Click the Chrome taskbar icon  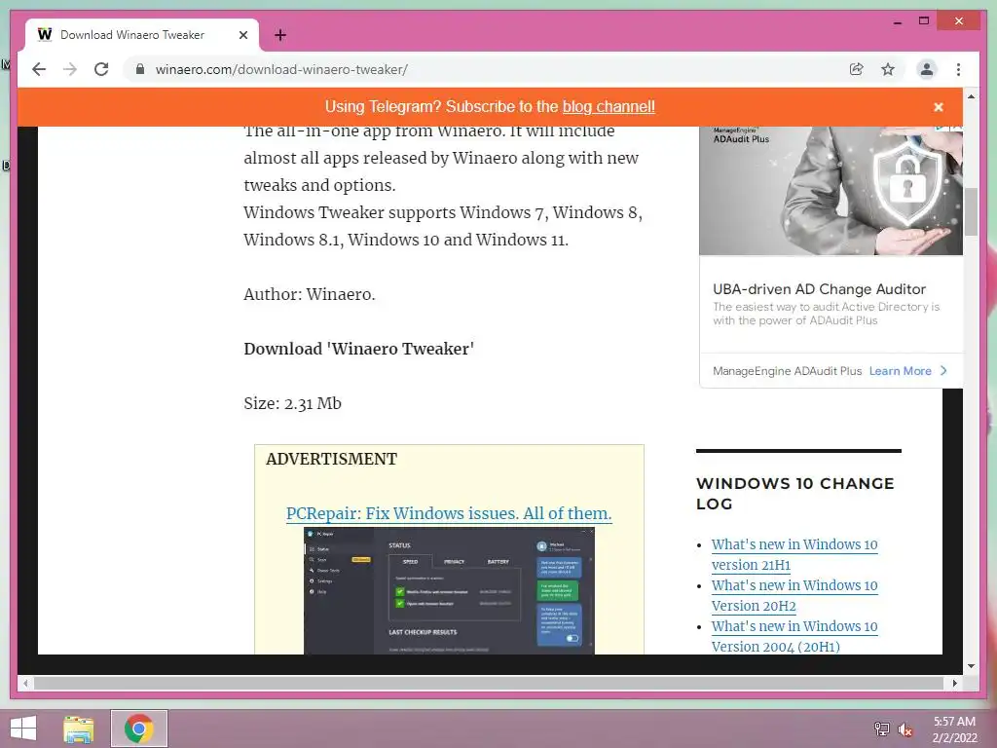(x=138, y=729)
